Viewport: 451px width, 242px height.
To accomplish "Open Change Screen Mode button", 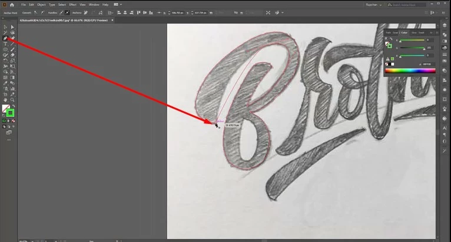I will point(9,133).
